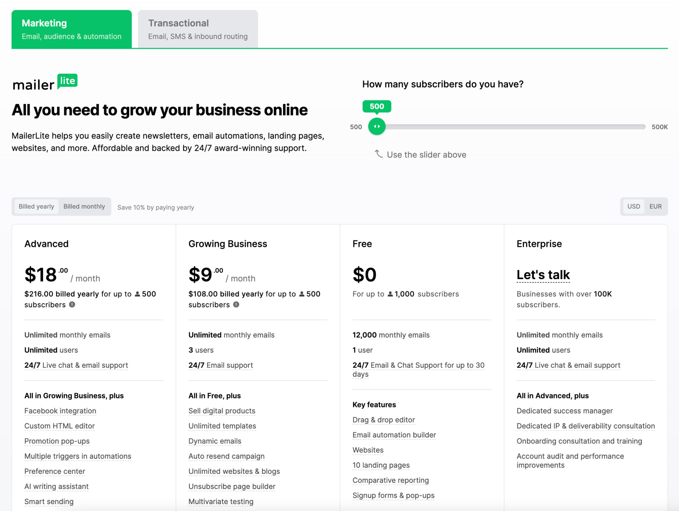Click AI writing assistant feature
This screenshot has height=511, width=679.
56,486
